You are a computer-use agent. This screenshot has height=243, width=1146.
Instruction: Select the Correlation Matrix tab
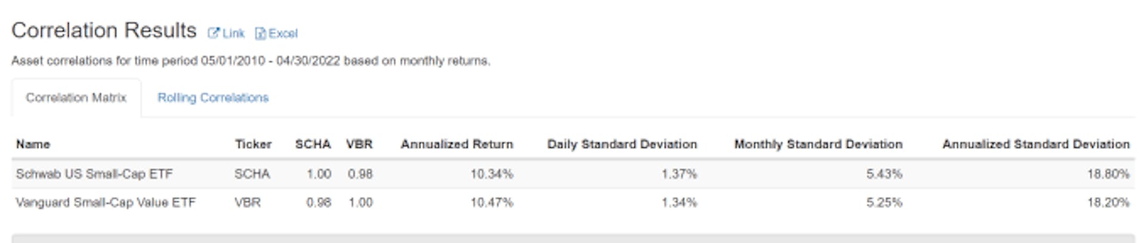coord(76,98)
